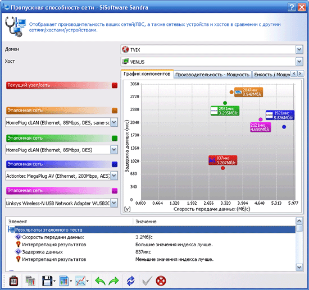
Task: Click the TVIX domain globe icon
Action: 125,49
